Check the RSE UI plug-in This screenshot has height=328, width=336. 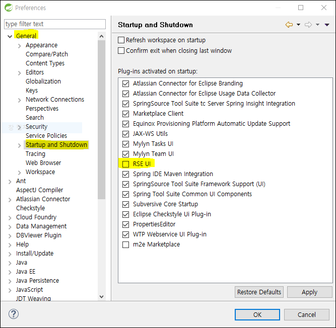point(125,164)
